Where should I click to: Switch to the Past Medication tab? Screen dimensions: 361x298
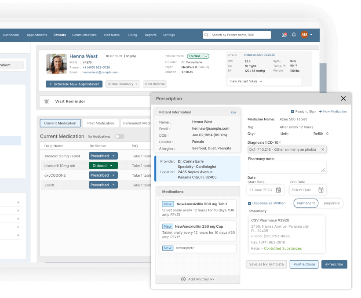click(x=101, y=123)
